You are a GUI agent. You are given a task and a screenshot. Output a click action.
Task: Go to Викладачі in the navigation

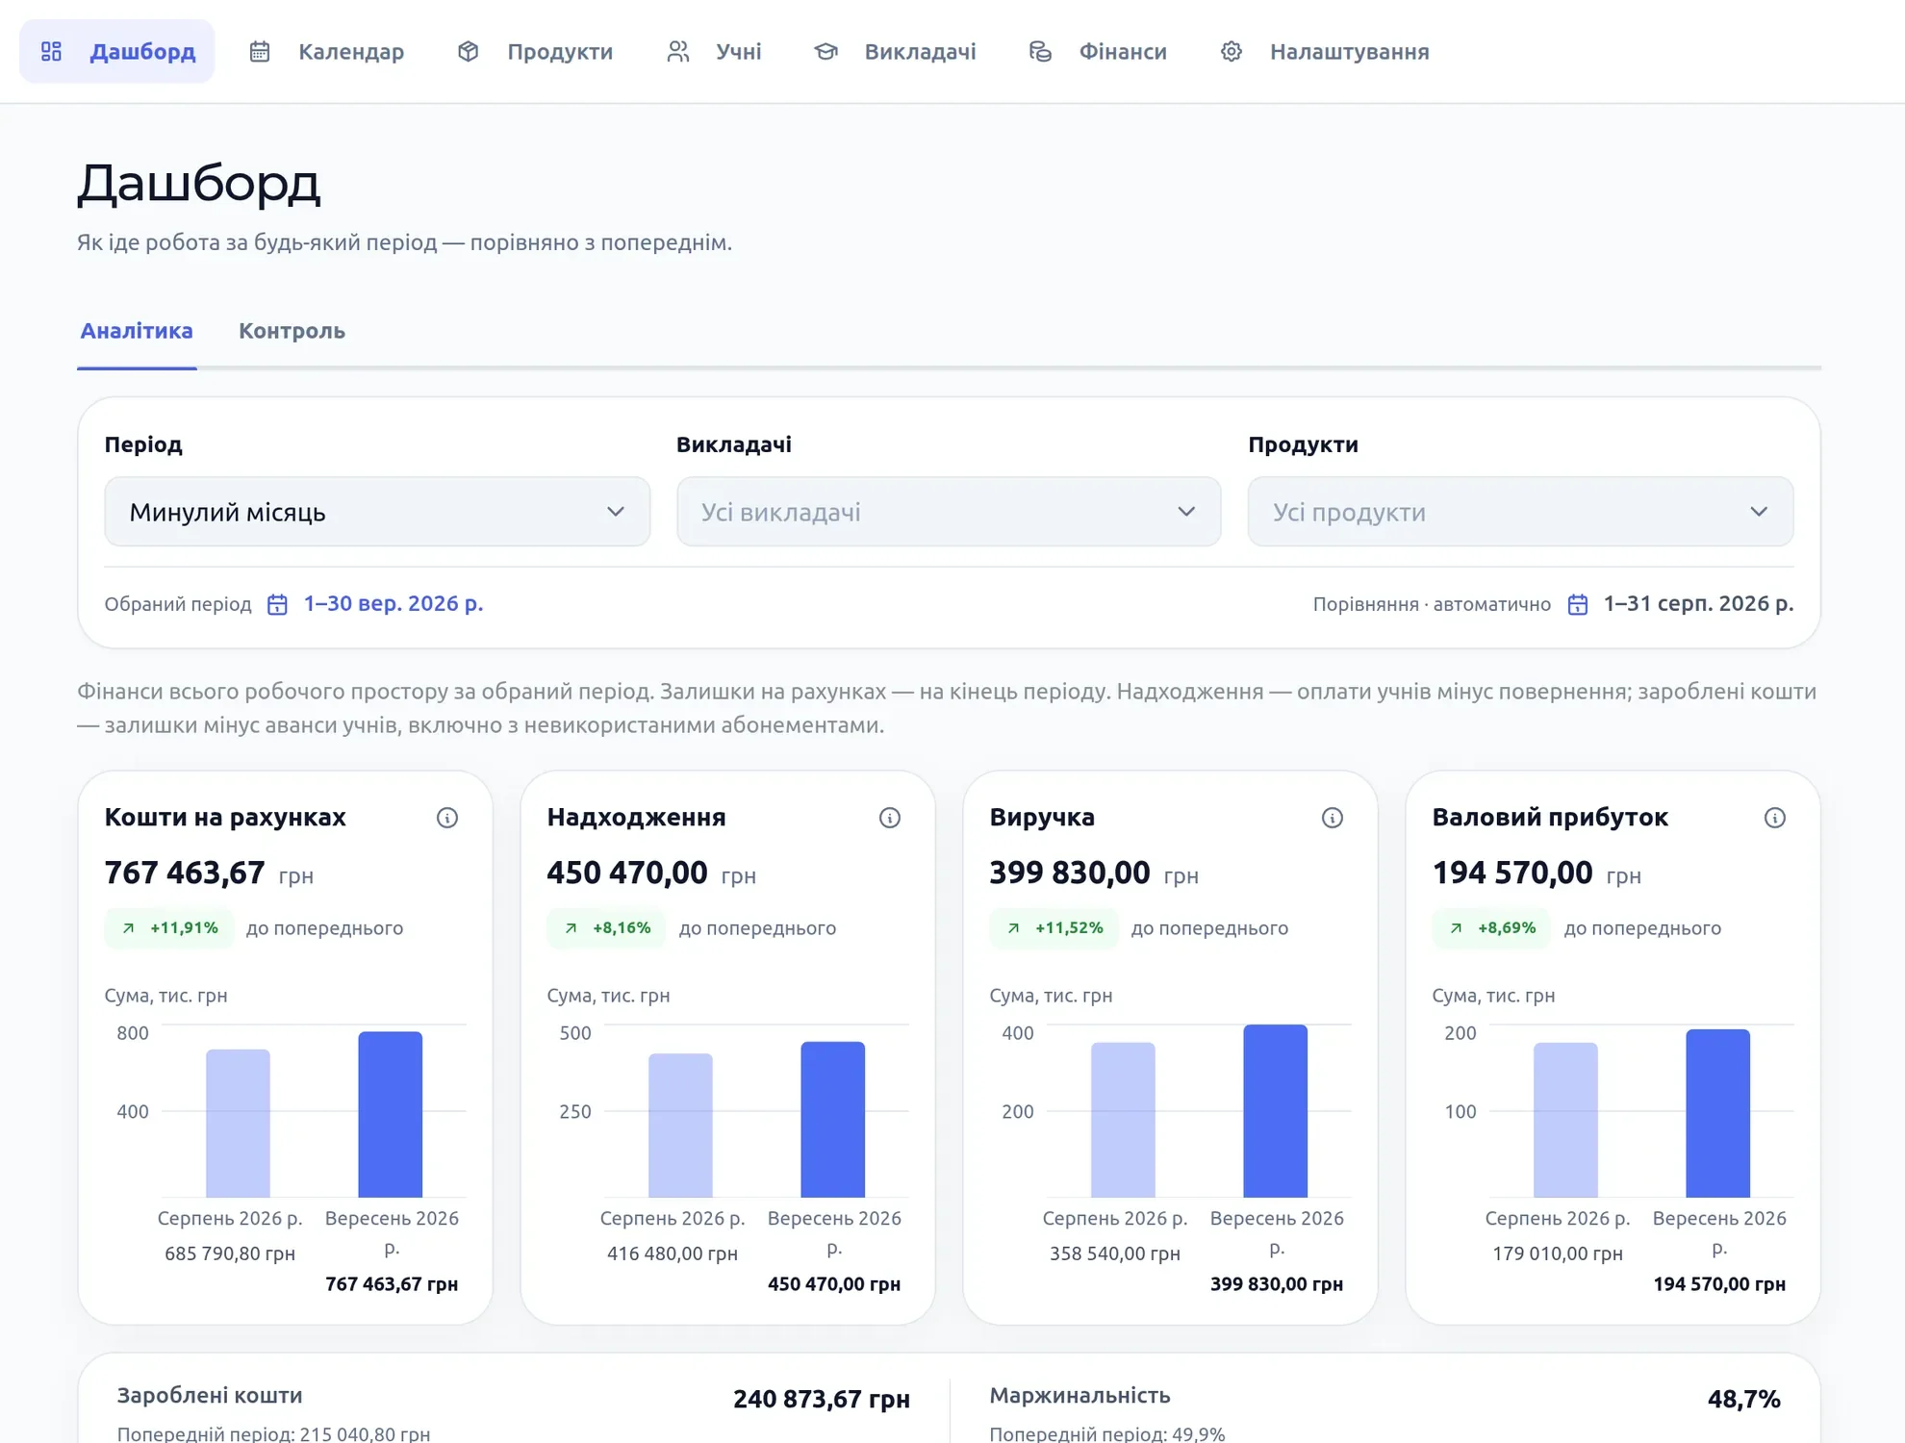tap(895, 51)
